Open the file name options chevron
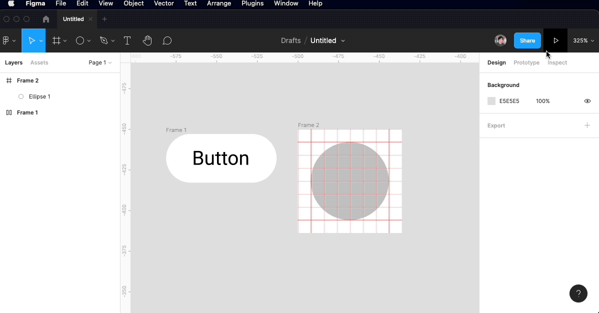The height and width of the screenshot is (313, 599). (343, 41)
